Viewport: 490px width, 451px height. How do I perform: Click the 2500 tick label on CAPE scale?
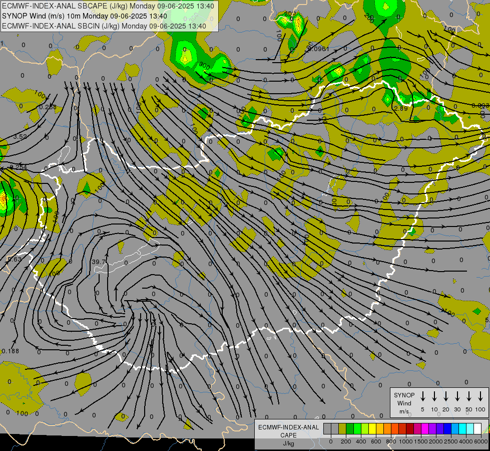(450, 441)
